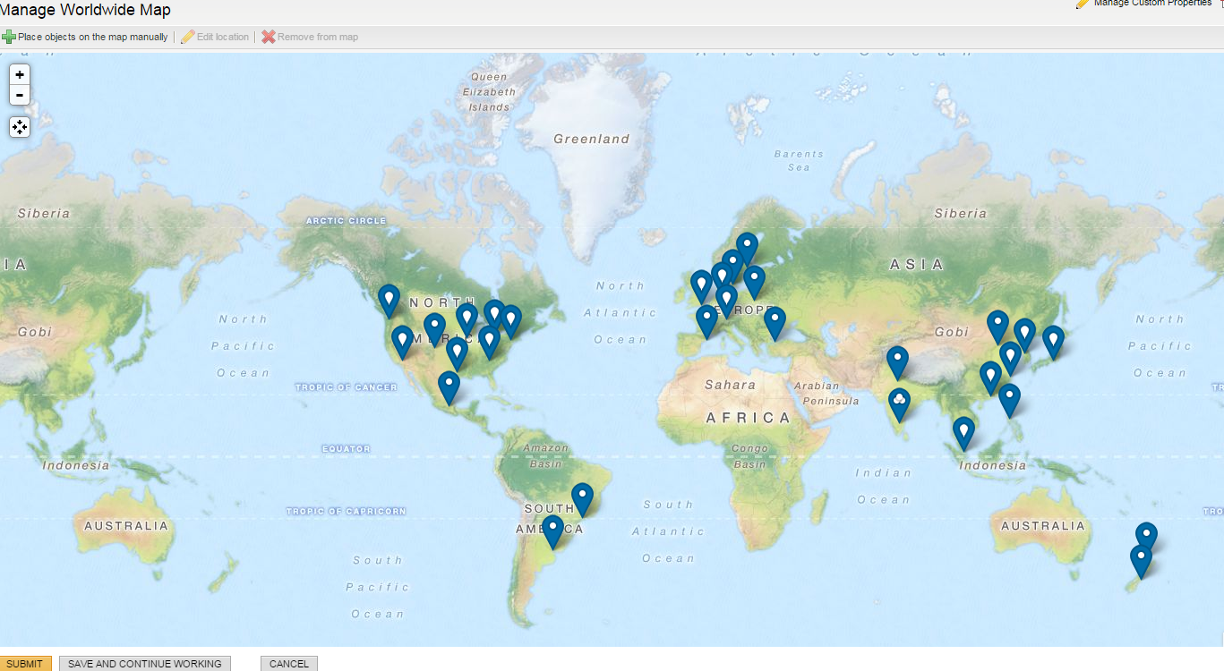Select the Argentina map pin
The width and height of the screenshot is (1224, 671).
click(553, 532)
